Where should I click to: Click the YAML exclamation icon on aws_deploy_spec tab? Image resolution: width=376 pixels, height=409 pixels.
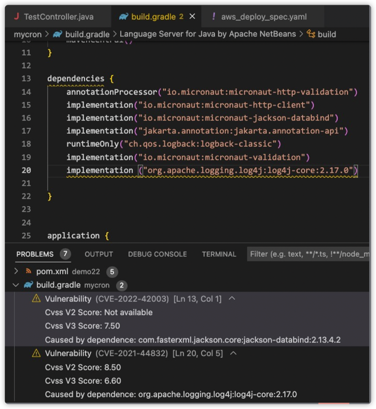[213, 17]
